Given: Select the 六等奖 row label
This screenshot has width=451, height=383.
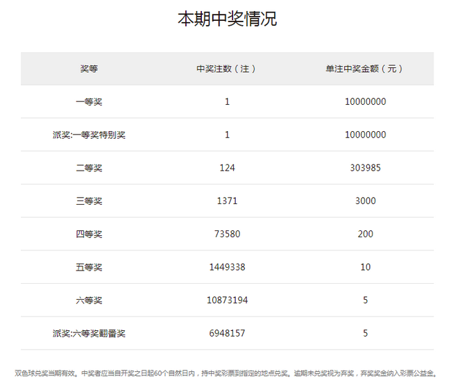Looking at the screenshot, I should [89, 300].
